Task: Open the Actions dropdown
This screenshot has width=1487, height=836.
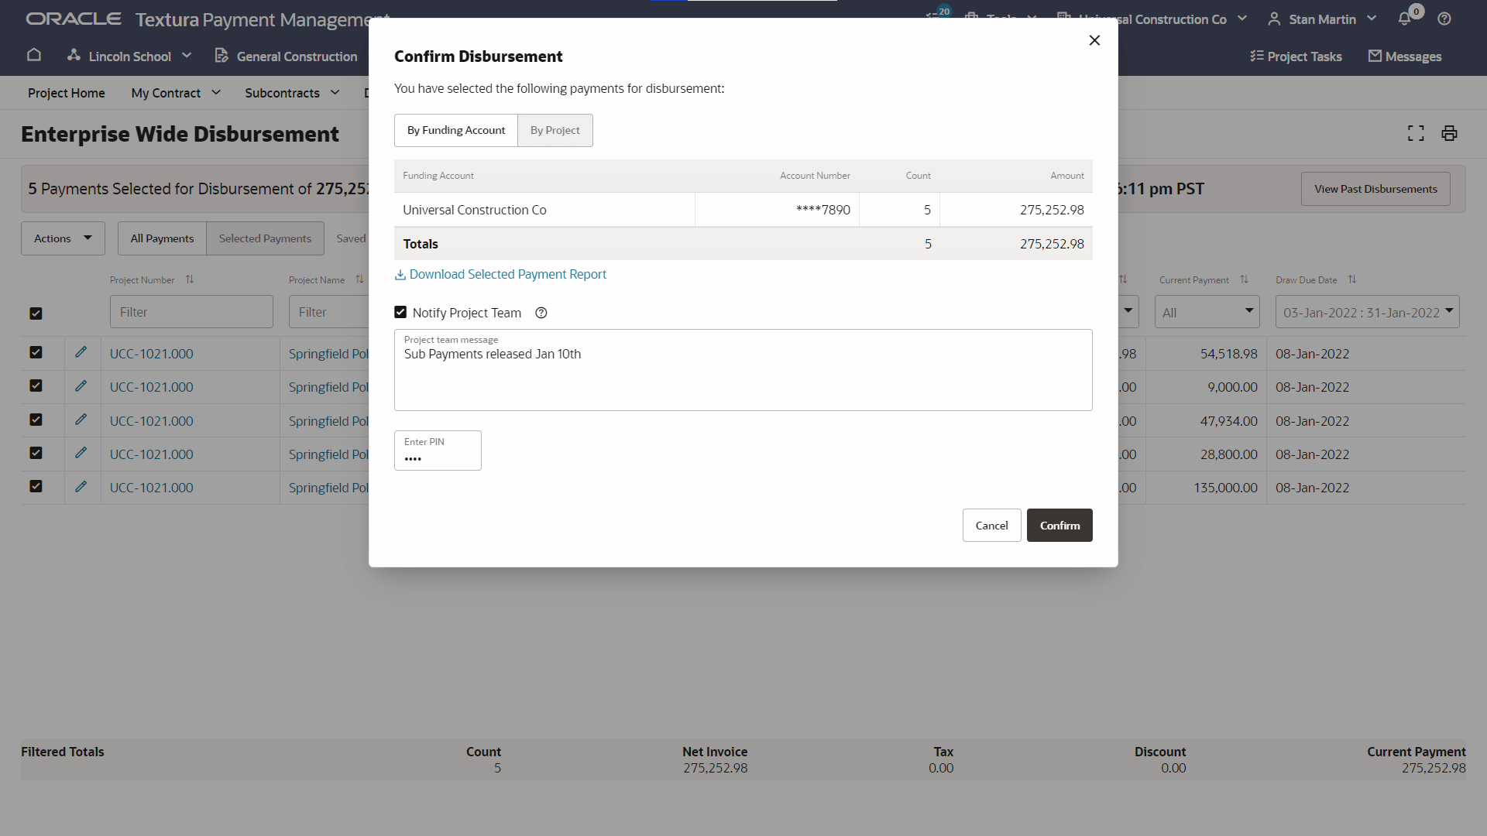Action: tap(63, 238)
